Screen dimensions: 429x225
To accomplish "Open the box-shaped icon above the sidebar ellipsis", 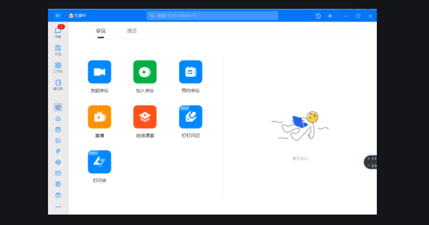I will tap(58, 195).
